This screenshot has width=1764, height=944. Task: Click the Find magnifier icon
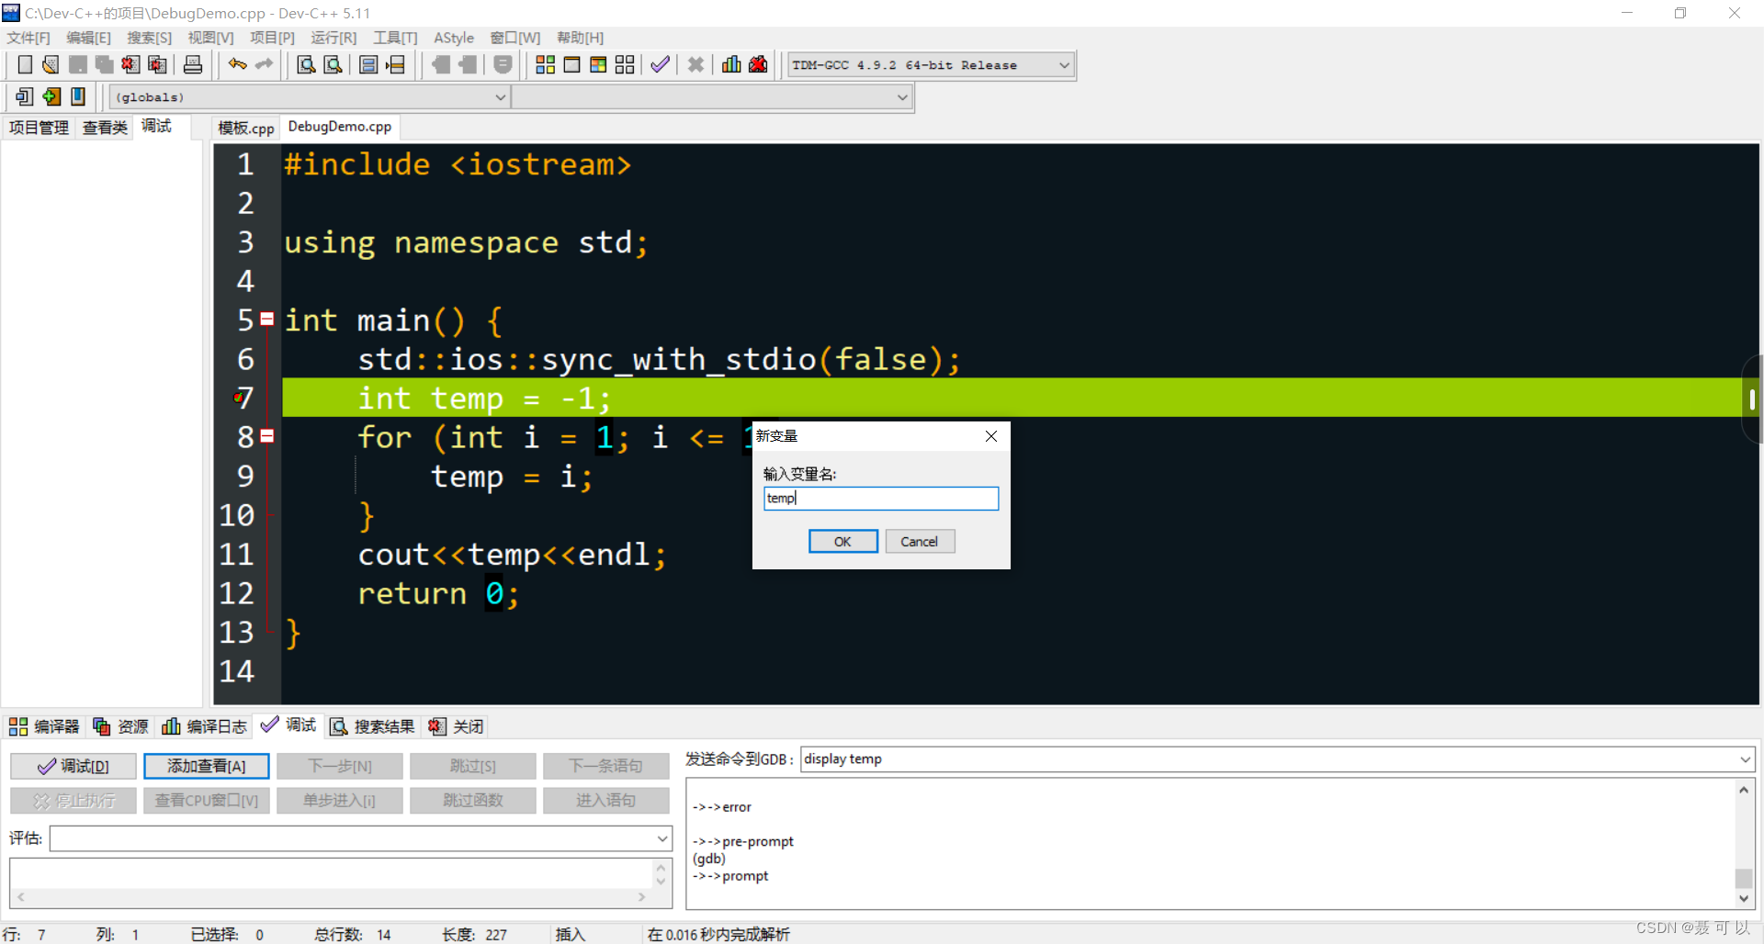point(306,64)
